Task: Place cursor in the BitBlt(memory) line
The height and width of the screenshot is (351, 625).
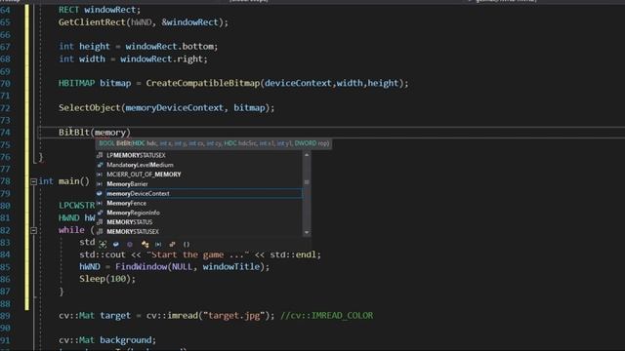Action: [331, 133]
